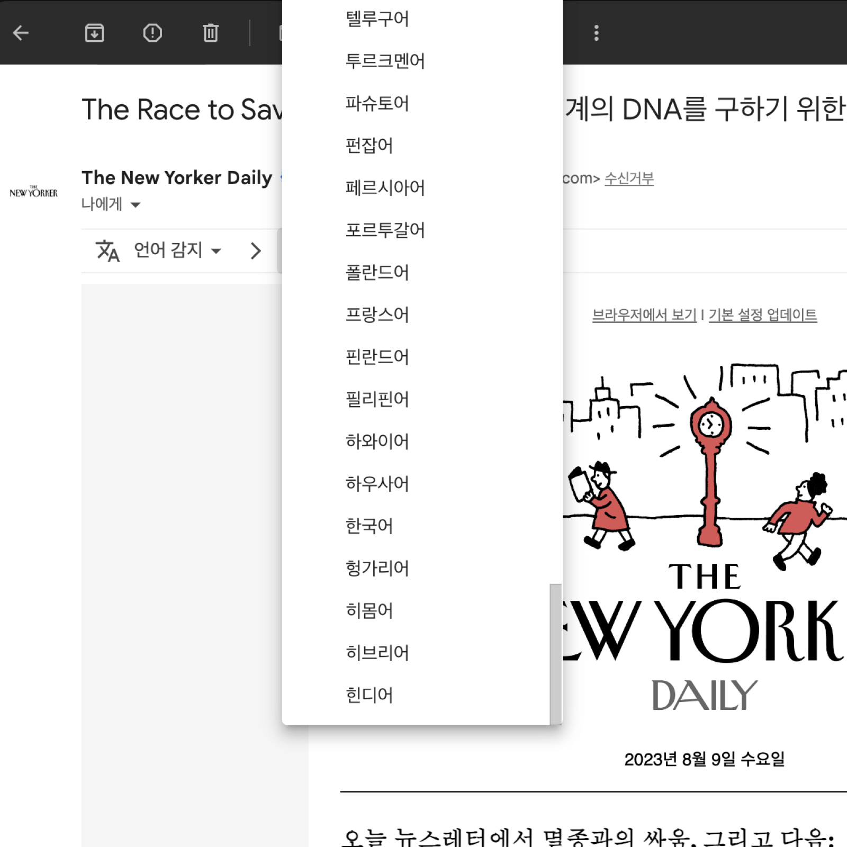Click the translate icon in translation bar
The image size is (847, 847).
tap(107, 250)
